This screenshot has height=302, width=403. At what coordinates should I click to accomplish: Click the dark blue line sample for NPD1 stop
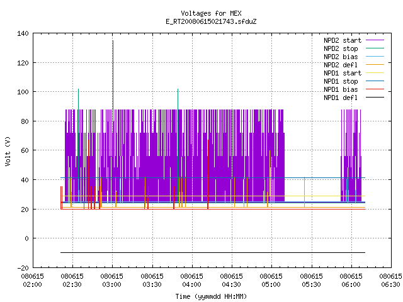375,81
